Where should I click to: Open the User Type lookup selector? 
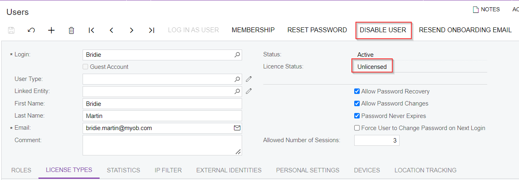click(x=237, y=79)
